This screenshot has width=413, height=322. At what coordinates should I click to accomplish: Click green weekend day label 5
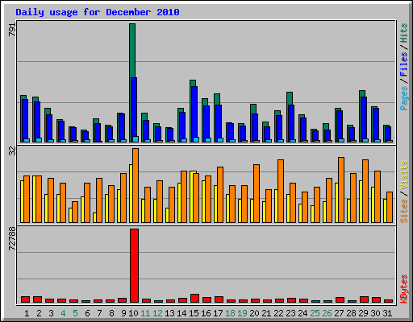coord(75,313)
